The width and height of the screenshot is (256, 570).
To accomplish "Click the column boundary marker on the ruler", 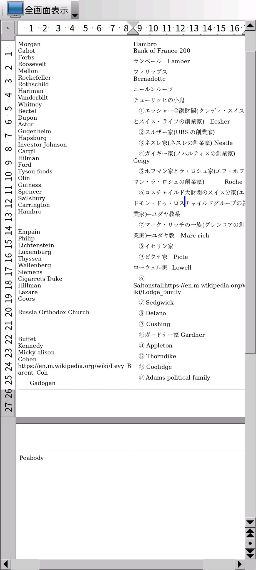I will click(x=133, y=28).
